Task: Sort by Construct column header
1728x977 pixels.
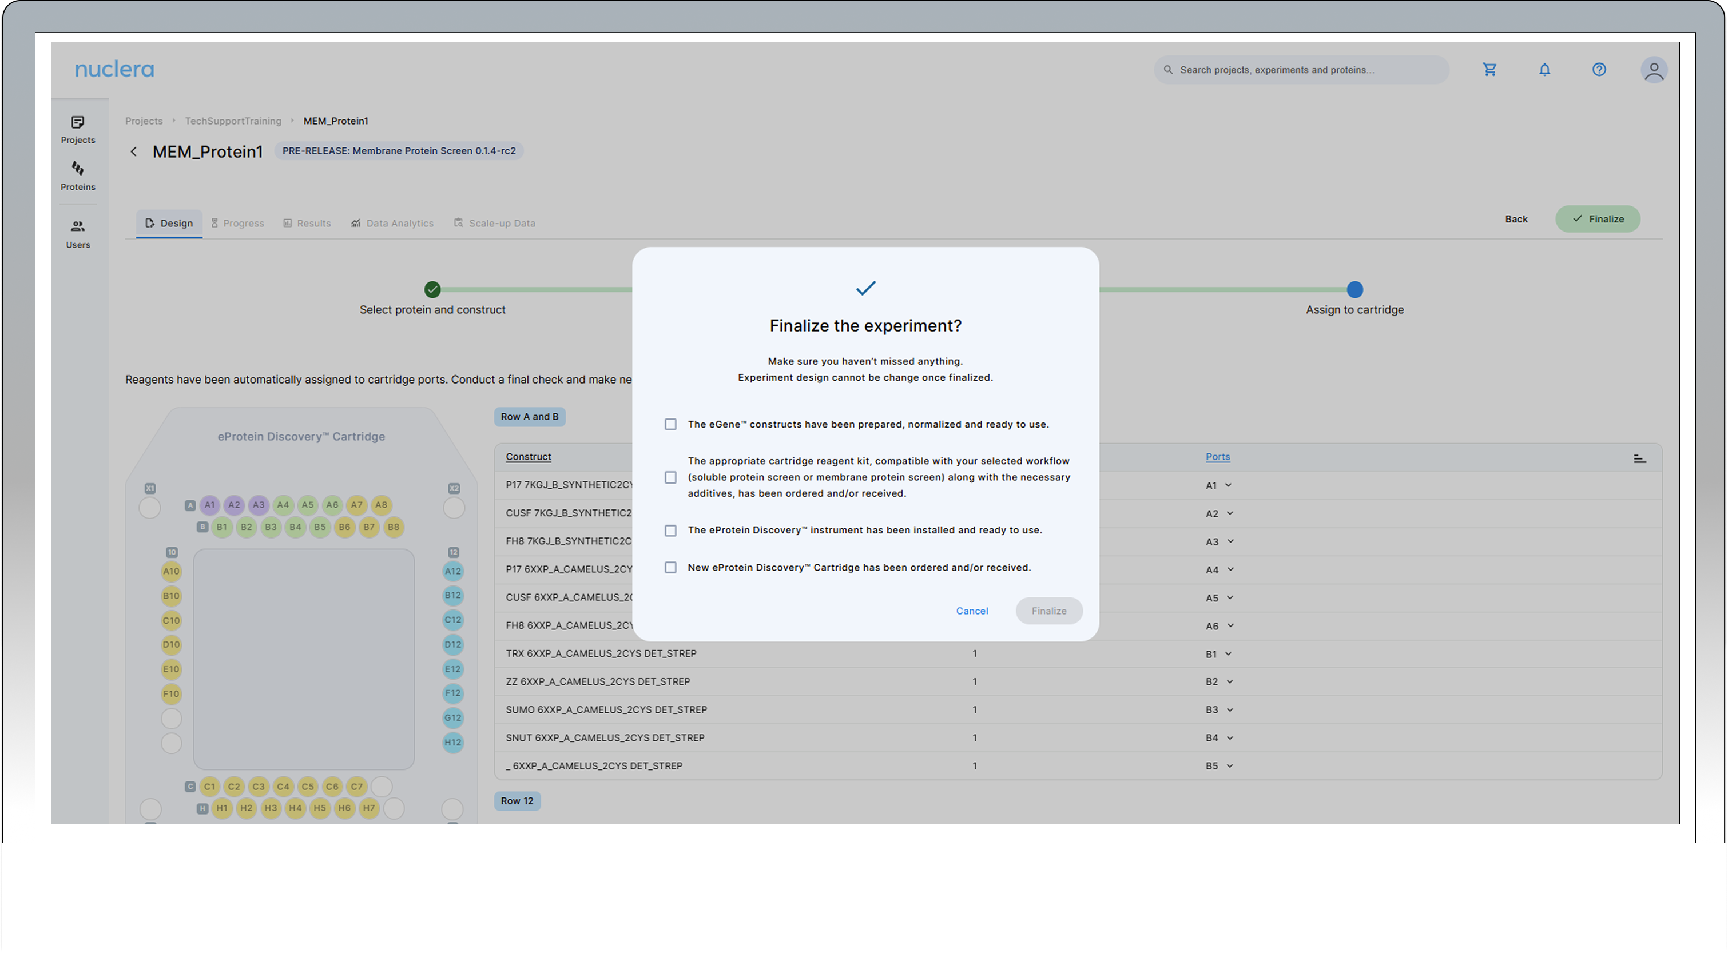Action: pyautogui.click(x=529, y=457)
